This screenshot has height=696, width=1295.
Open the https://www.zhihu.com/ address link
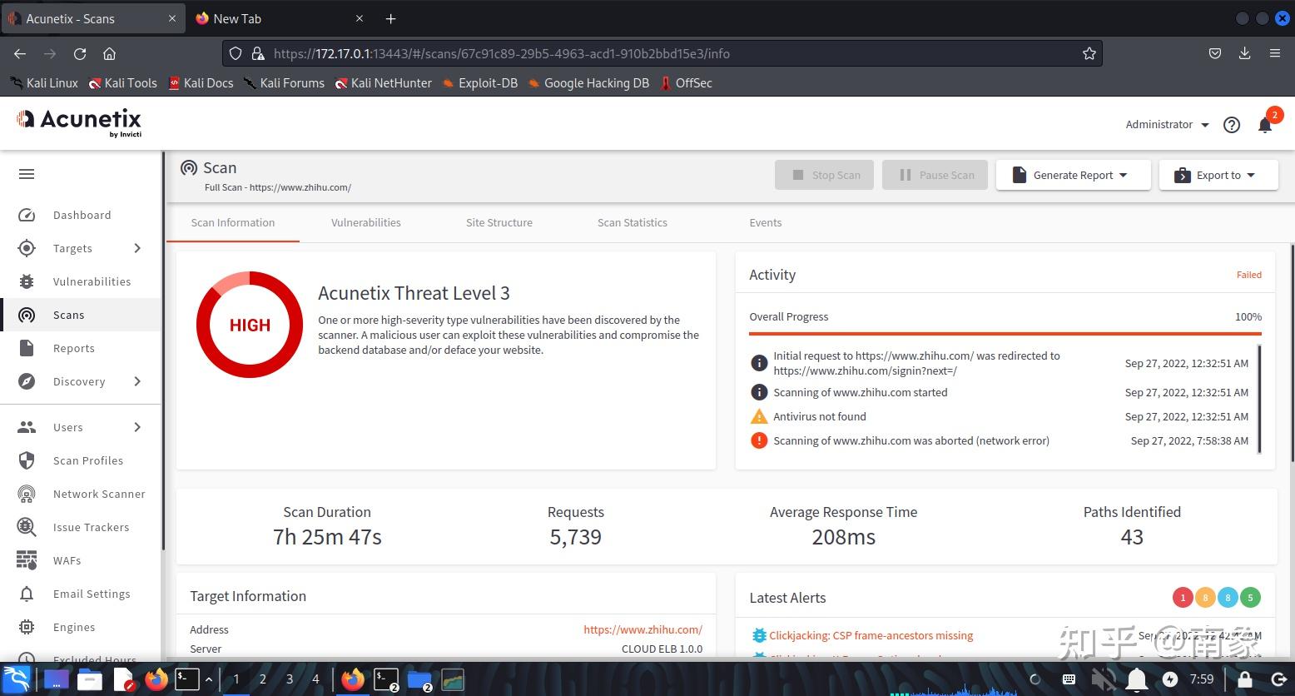[x=643, y=629]
